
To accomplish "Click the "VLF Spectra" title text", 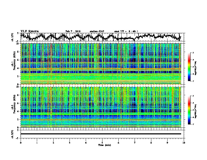I will pyautogui.click(x=30, y=31).
